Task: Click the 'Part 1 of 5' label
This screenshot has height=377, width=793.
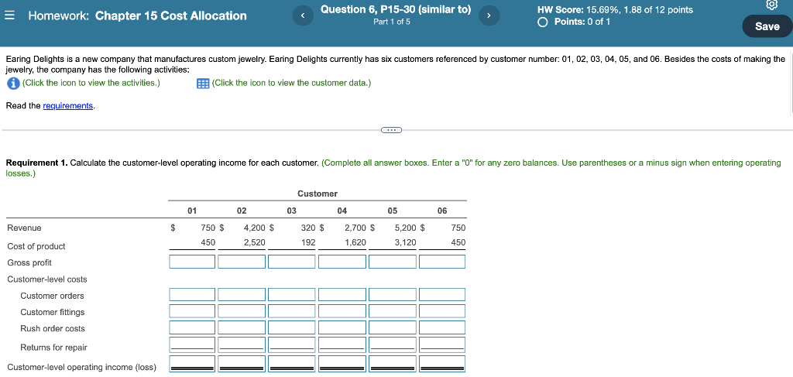Action: (x=392, y=22)
